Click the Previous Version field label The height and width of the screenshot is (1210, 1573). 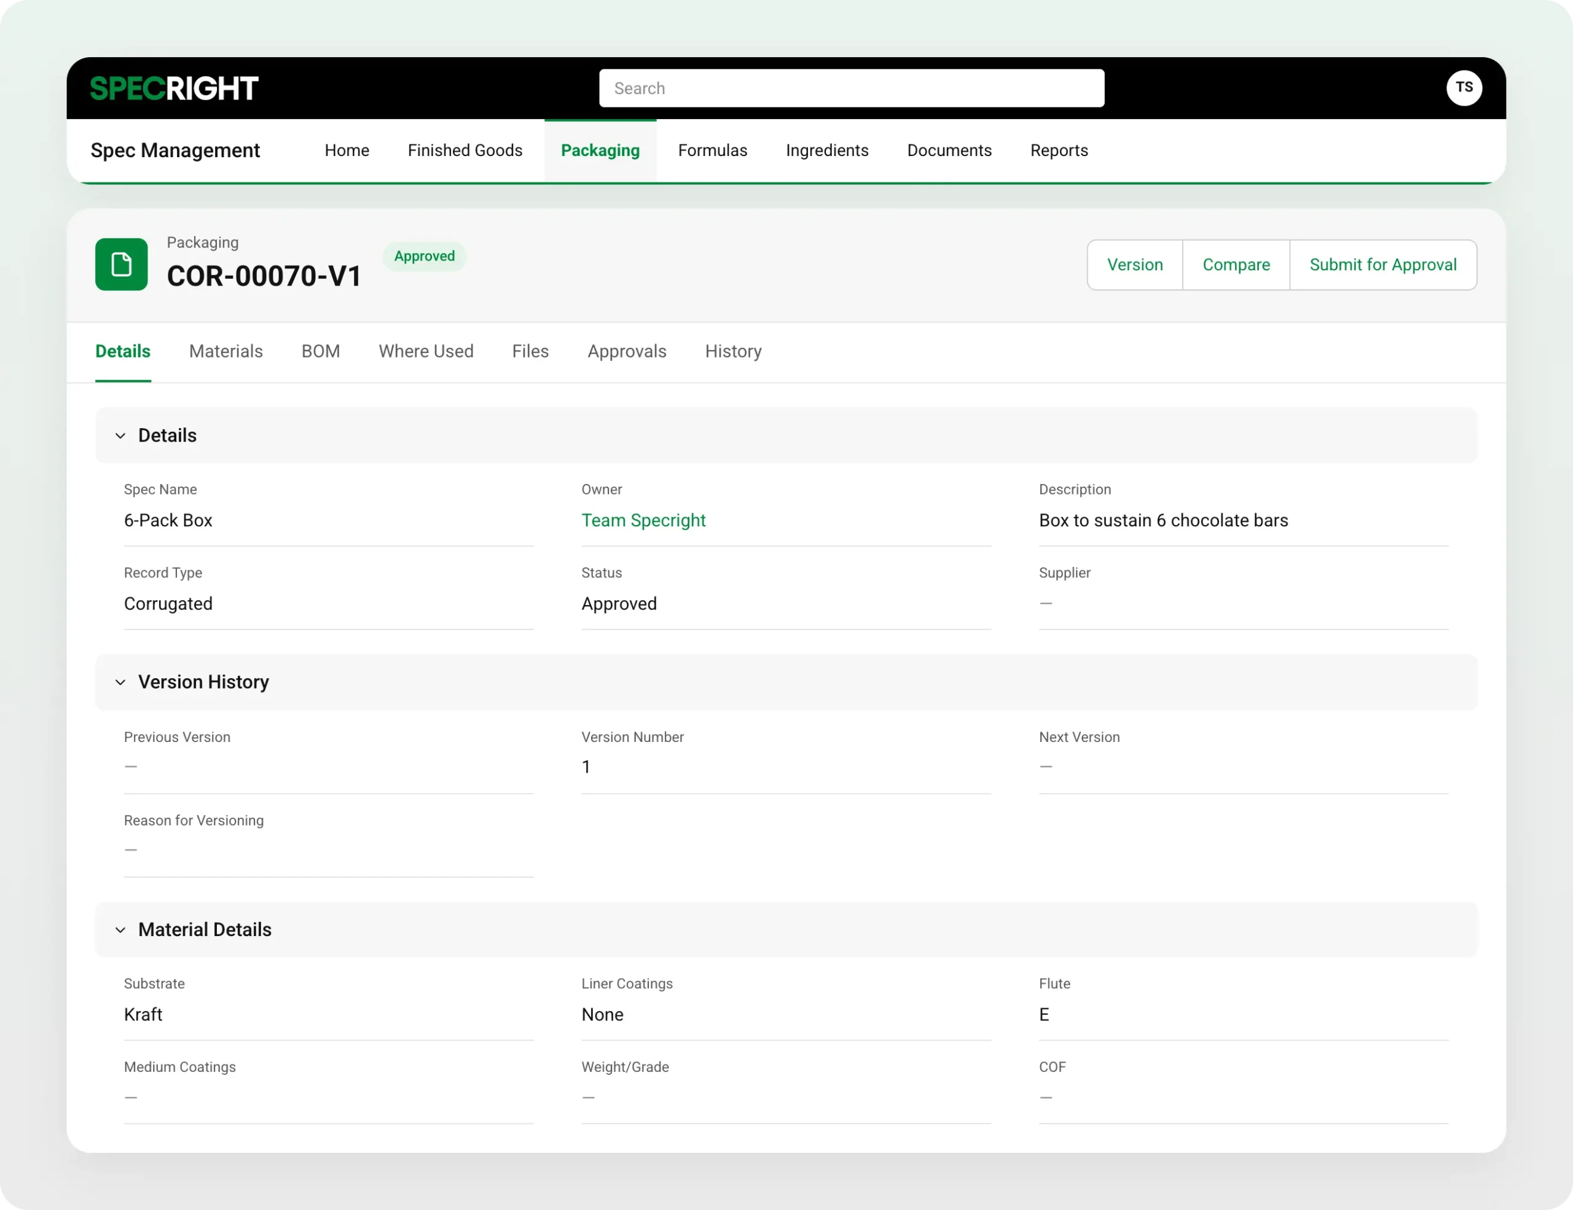click(176, 737)
